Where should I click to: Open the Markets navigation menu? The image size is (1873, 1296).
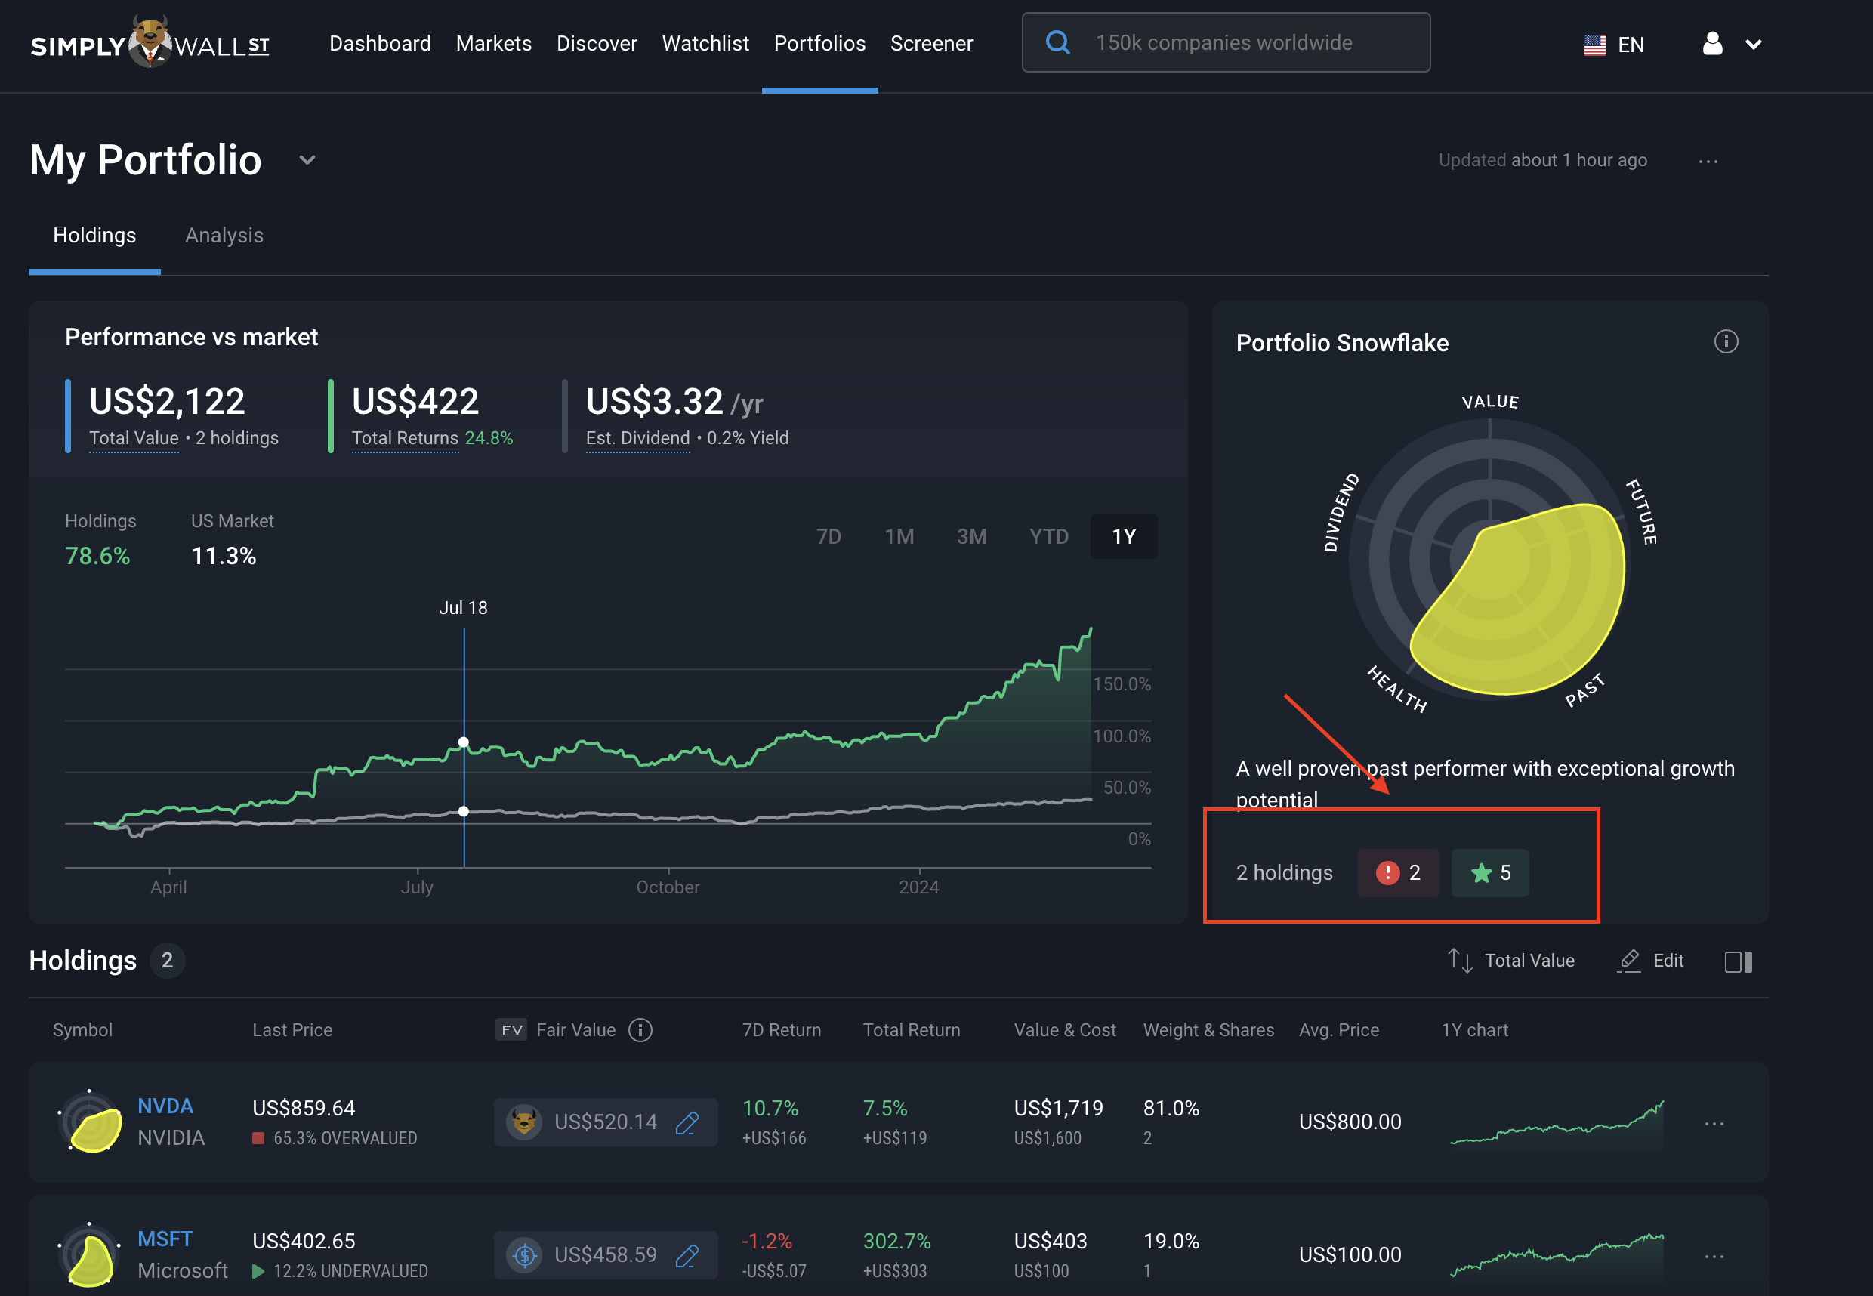(494, 43)
